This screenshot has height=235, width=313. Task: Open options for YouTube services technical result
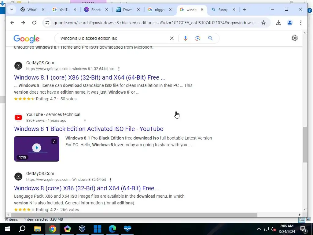85,121
